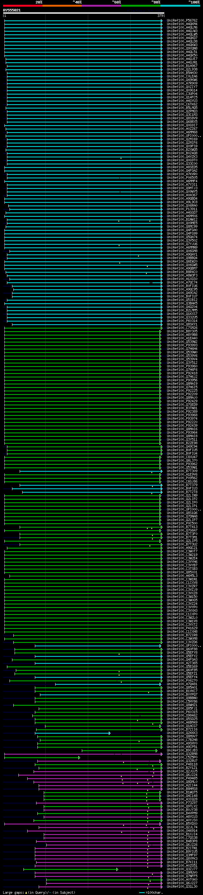Open hit UniRef100_B7T309
Image resolution: width=203 pixels, height=895 pixels.
182,471
